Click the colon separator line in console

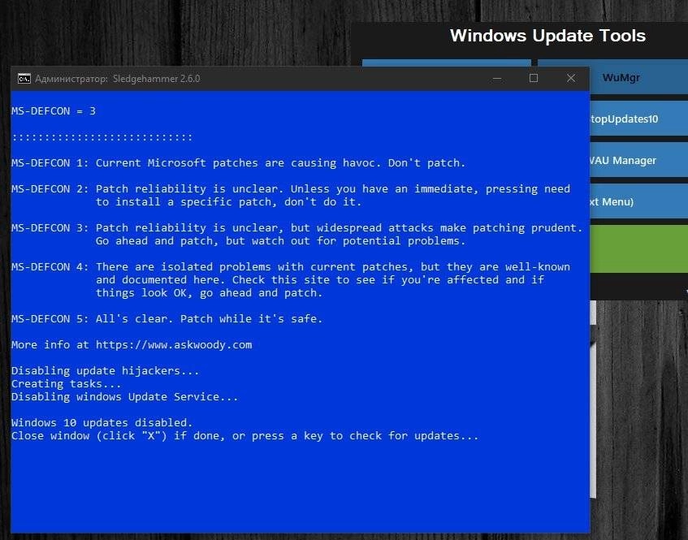(x=102, y=137)
